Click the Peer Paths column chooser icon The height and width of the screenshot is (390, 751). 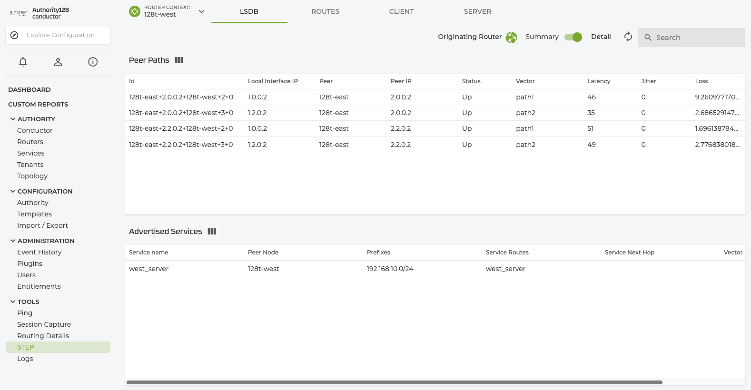click(x=179, y=60)
